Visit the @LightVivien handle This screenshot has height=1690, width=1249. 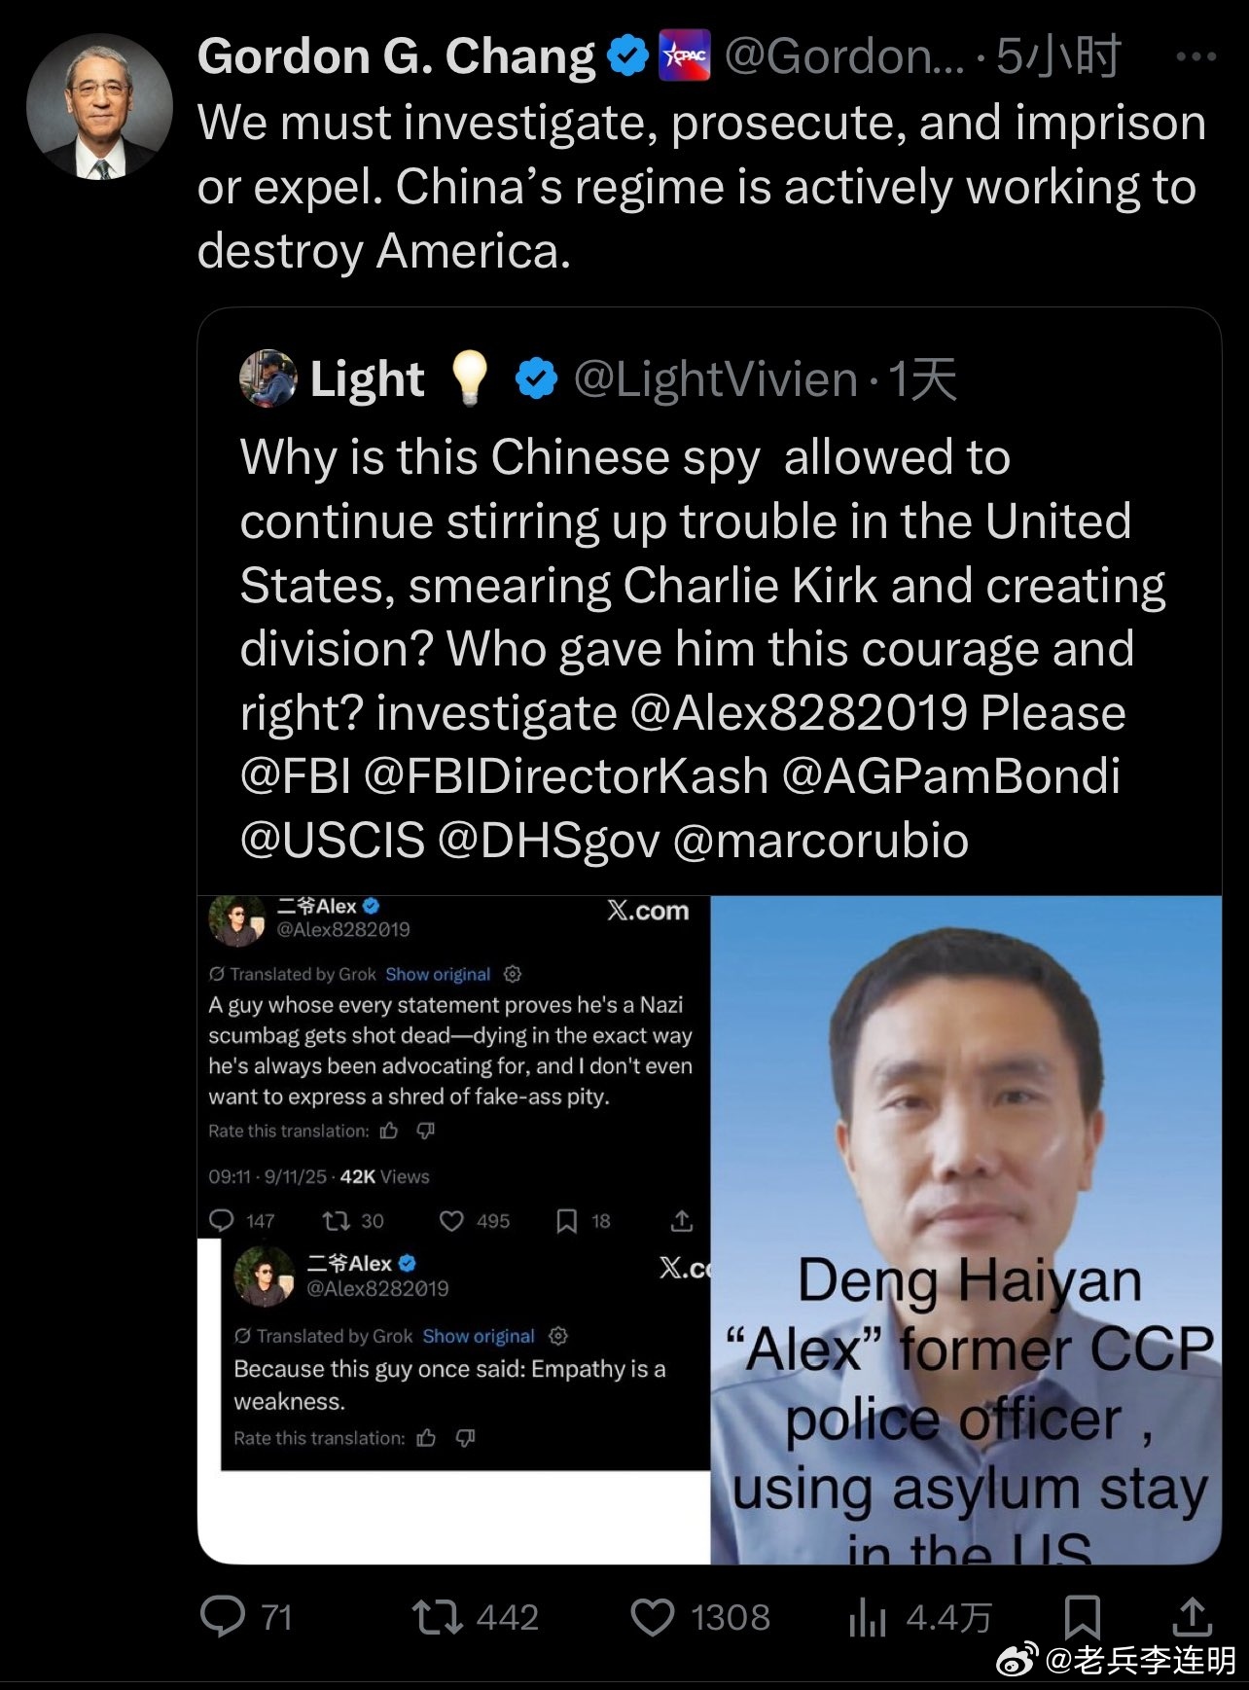715,379
